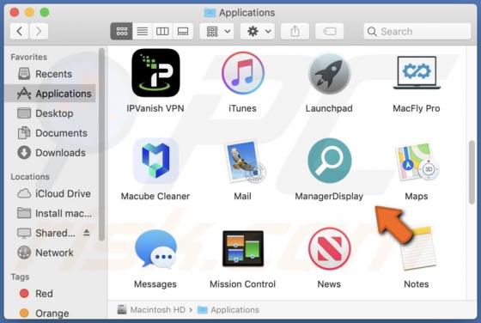Viewport: 481px width, 323px height.
Task: Switch to gallery view
Action: tap(183, 31)
